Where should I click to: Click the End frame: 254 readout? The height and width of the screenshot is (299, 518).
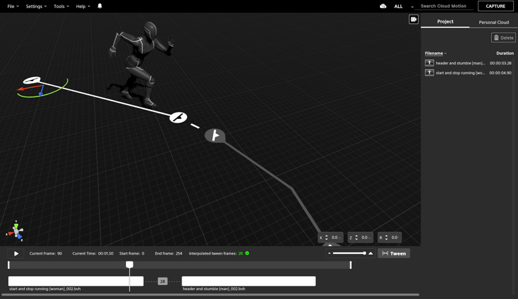pyautogui.click(x=168, y=253)
